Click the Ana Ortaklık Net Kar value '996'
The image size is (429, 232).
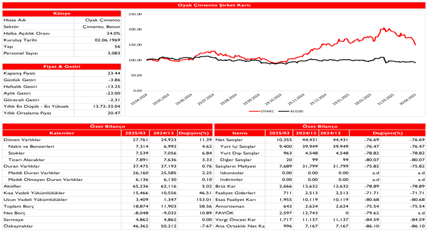287,226
